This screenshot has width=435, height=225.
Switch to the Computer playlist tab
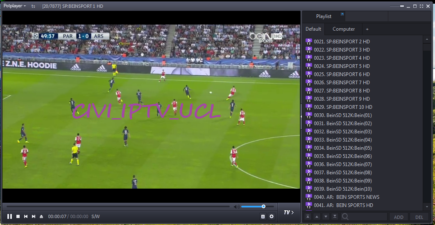point(344,29)
